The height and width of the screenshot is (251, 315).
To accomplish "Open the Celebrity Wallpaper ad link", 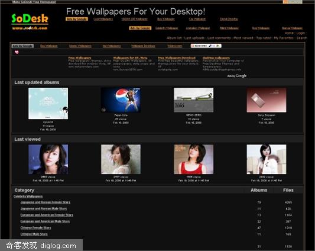I will pyautogui.click(x=167, y=28).
